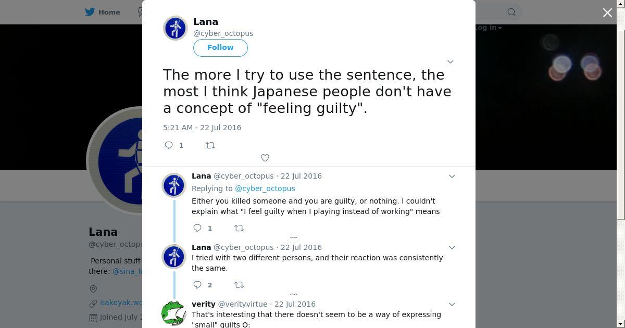Click the search magnifier icon
The image size is (625, 328).
coord(511,12)
